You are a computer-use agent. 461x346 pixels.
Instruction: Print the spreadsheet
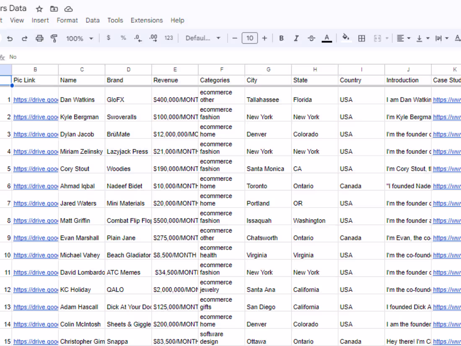39,38
